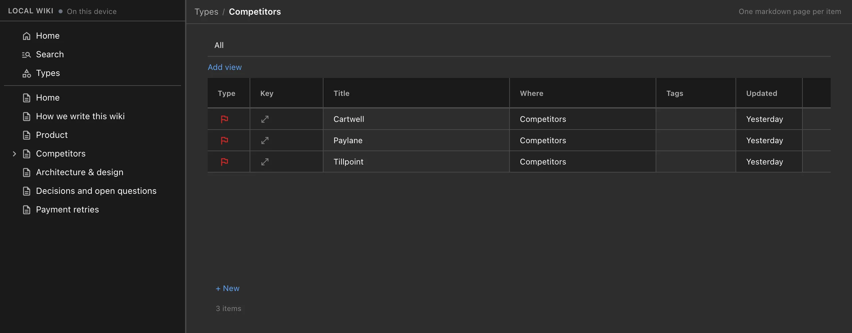Open the Payment retries page

pyautogui.click(x=67, y=209)
